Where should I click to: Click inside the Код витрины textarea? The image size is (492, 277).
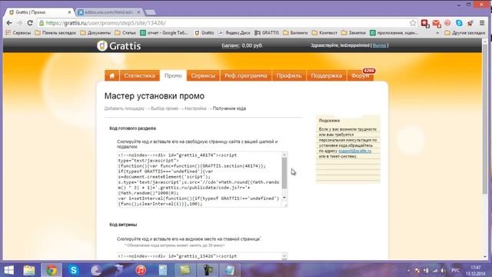[200, 256]
